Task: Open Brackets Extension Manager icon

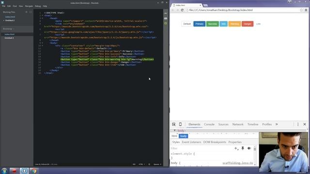Action: coord(166,18)
